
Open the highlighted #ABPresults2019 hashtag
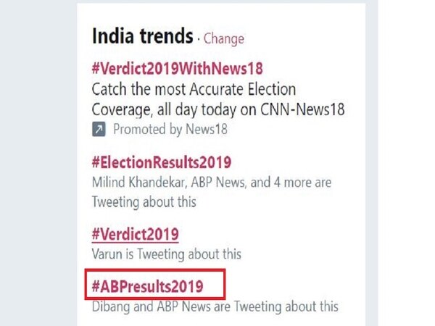point(147,286)
